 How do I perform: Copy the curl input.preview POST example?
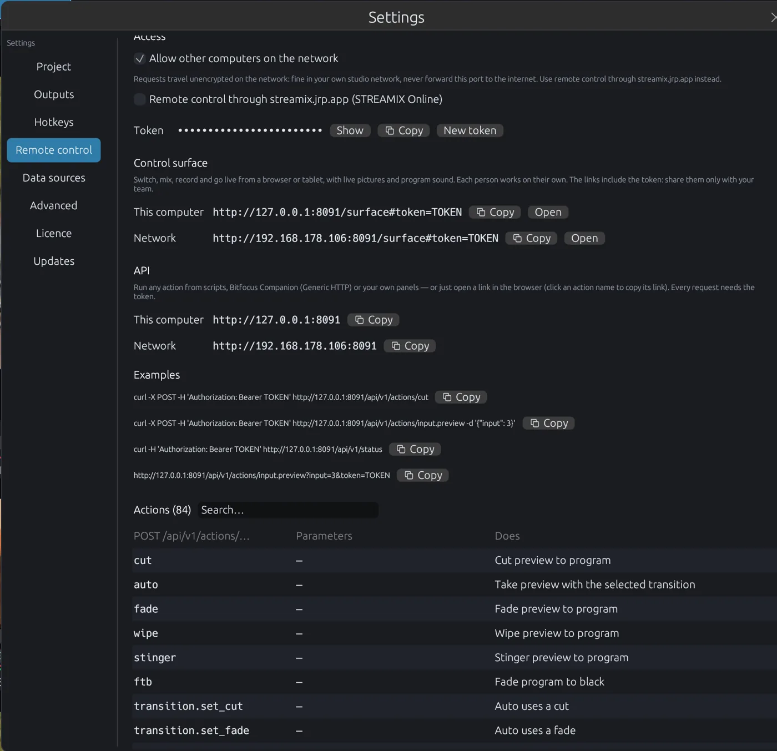(548, 423)
